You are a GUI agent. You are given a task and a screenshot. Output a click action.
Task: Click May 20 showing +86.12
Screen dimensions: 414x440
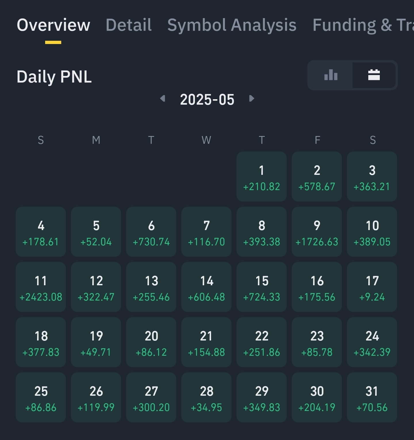tap(151, 342)
